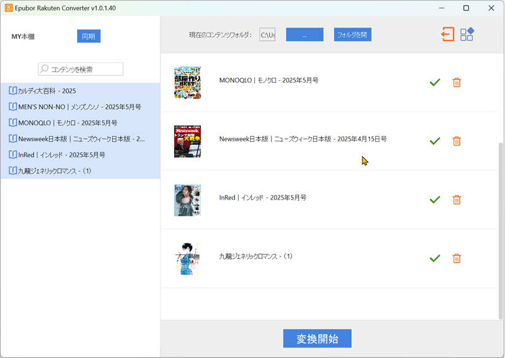Click the magnifier icon in search box
505x358 pixels.
point(45,69)
